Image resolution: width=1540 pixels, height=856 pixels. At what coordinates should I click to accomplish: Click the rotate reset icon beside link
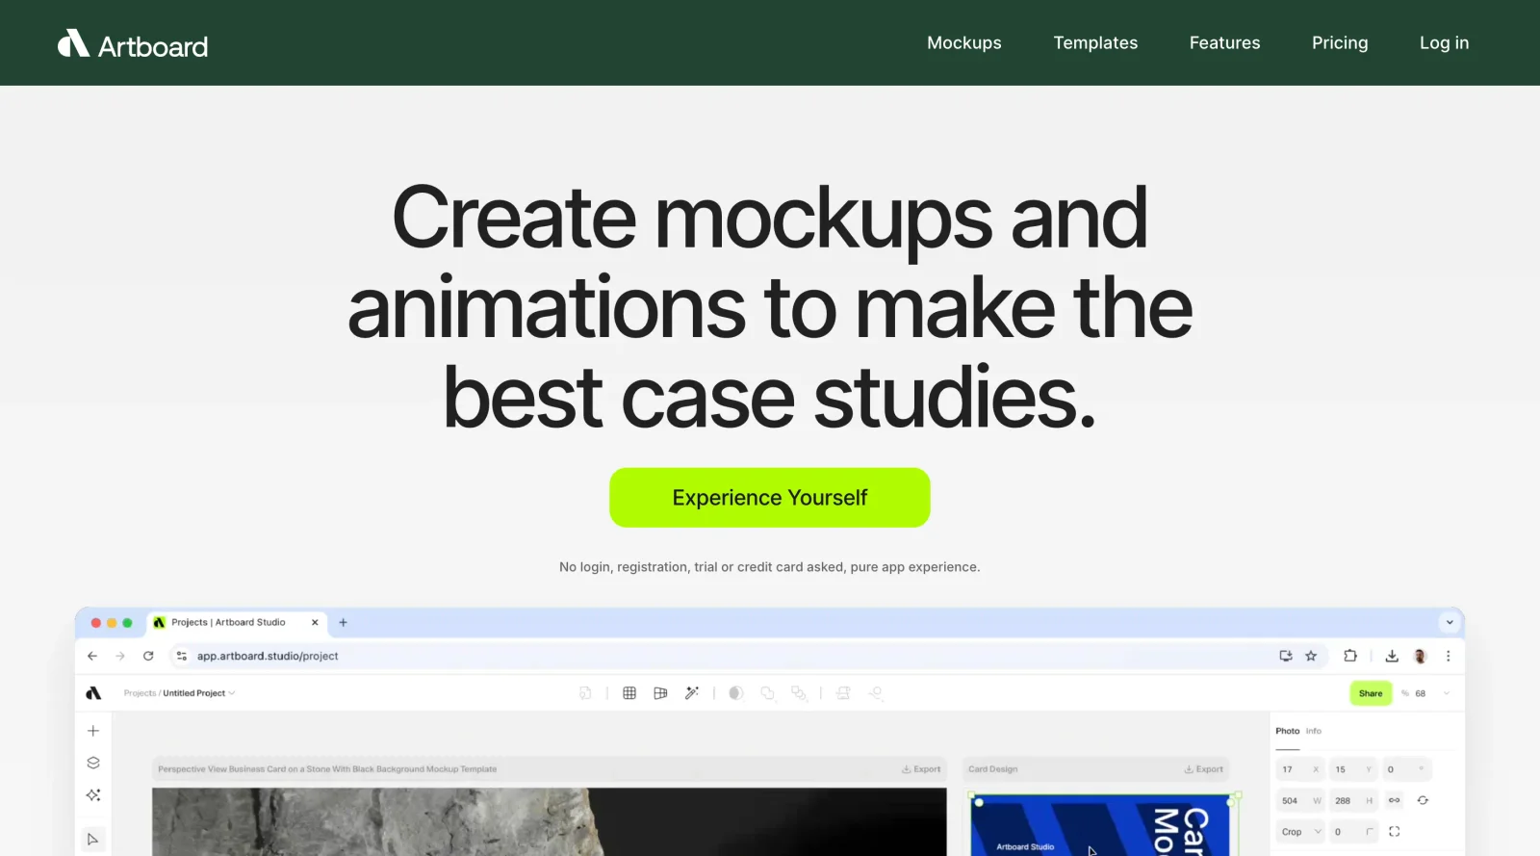1423,800
